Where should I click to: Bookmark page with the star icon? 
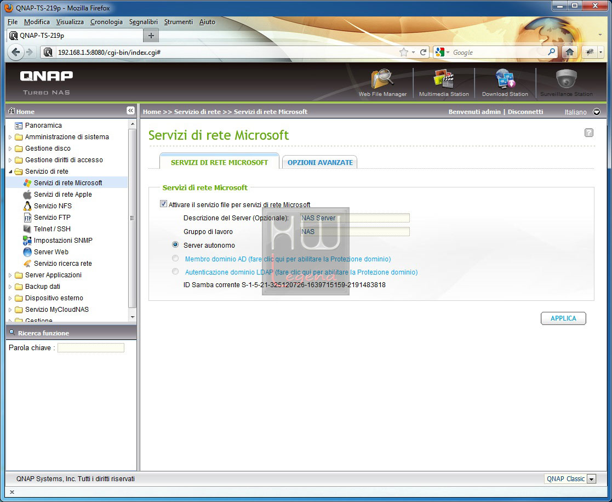tap(404, 52)
